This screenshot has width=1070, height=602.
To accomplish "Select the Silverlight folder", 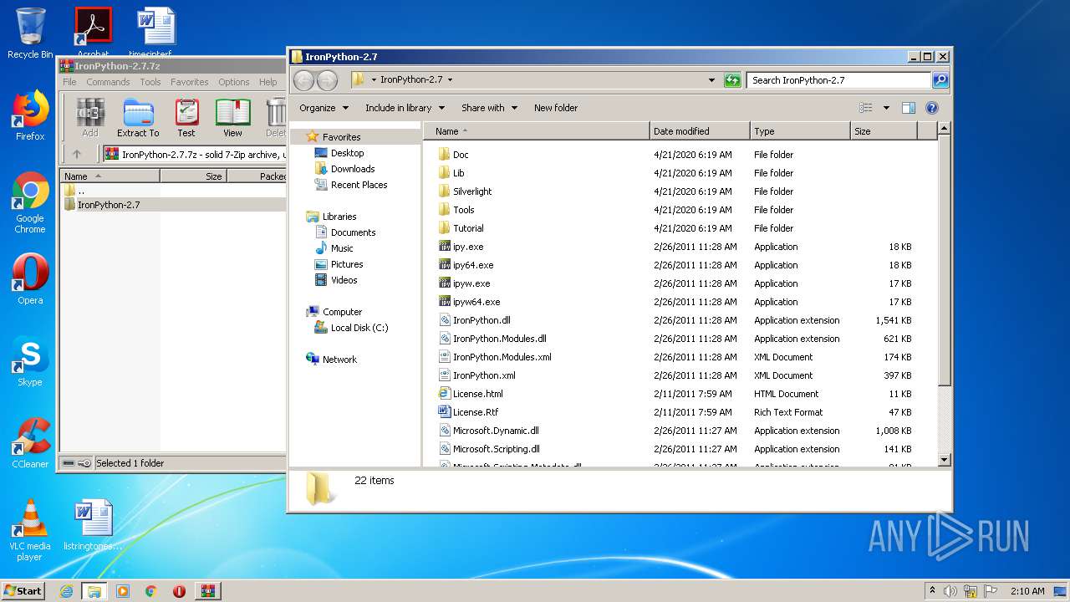I will [472, 191].
